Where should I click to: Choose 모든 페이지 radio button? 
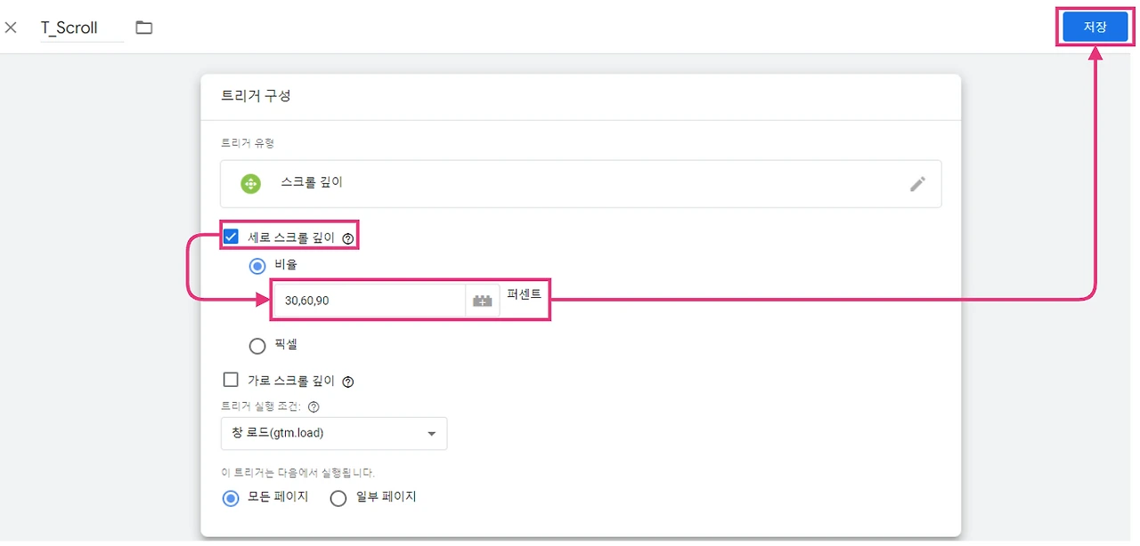231,498
